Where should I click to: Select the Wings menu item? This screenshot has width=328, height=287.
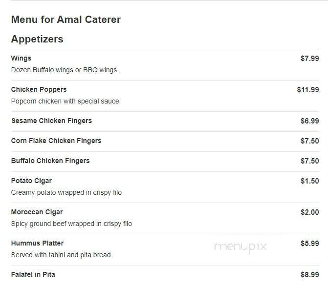click(21, 59)
